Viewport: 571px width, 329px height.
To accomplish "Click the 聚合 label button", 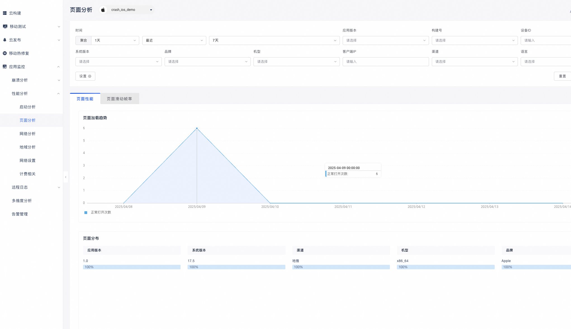I will pos(83,40).
